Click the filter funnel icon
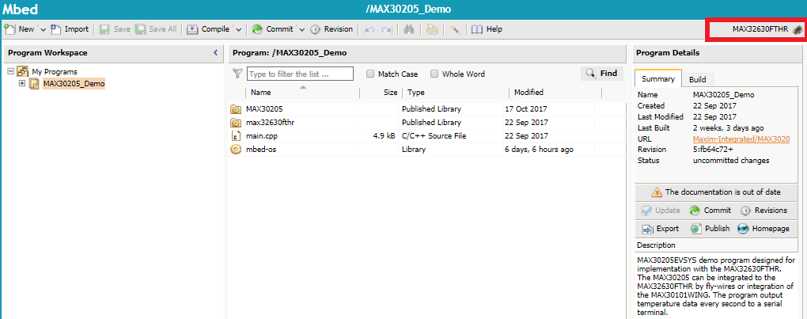The height and width of the screenshot is (319, 807). tap(237, 74)
